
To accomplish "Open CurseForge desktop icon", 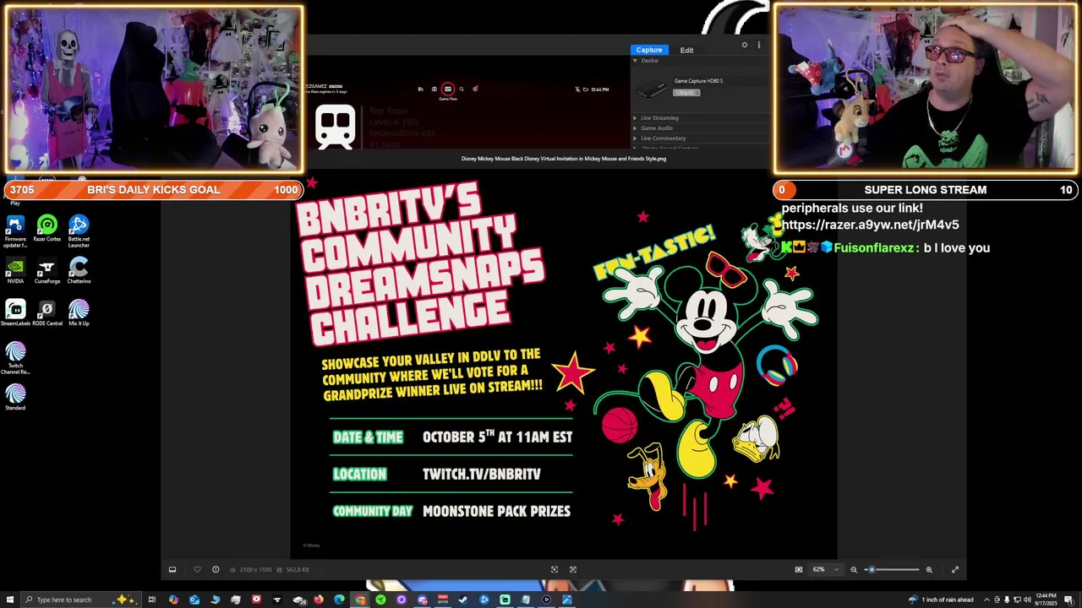I will pos(47,271).
